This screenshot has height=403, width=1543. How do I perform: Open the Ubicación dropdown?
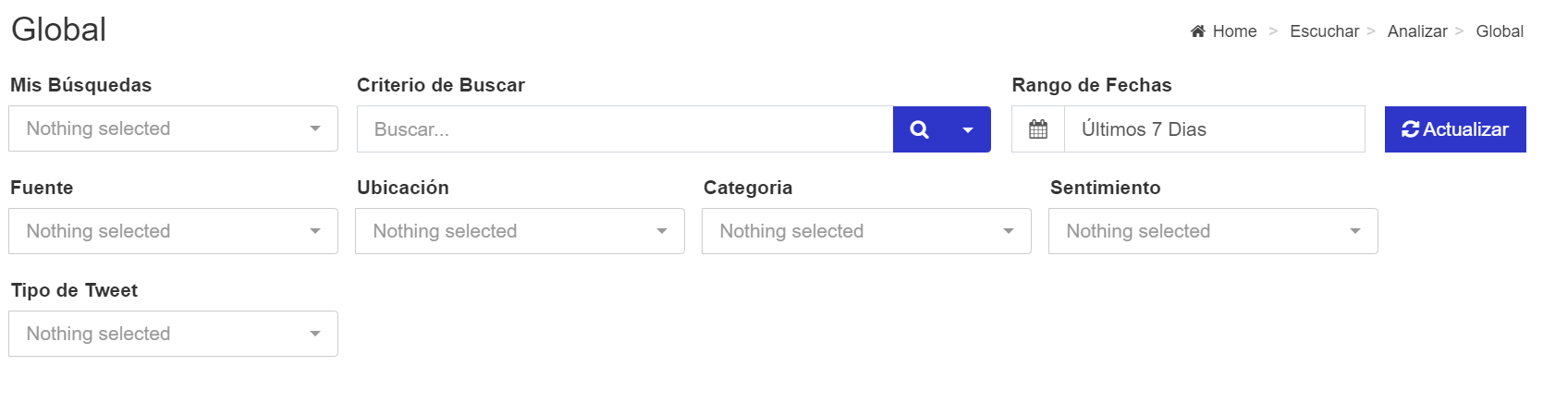[x=520, y=231]
